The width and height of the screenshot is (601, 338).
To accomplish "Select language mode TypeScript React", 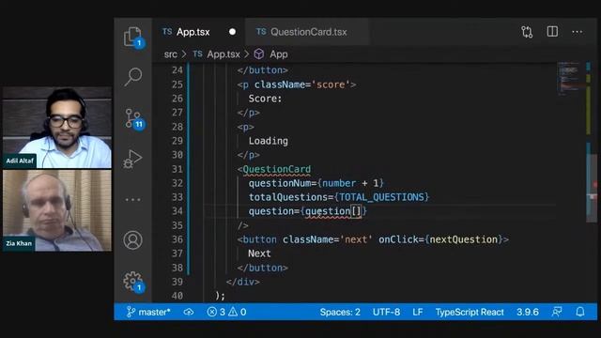I will (x=470, y=312).
